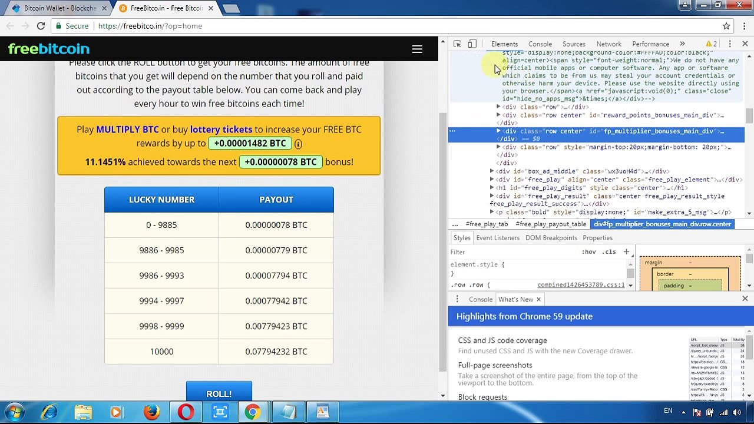The width and height of the screenshot is (754, 424).
Task: Click the browser address bar URL
Action: [x=150, y=26]
